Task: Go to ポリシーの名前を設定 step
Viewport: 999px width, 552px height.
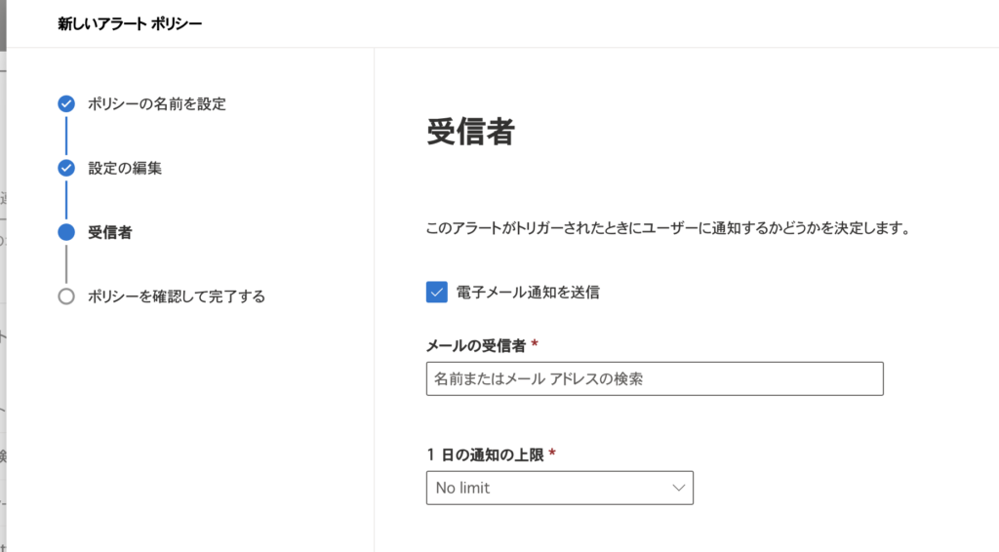Action: point(157,103)
